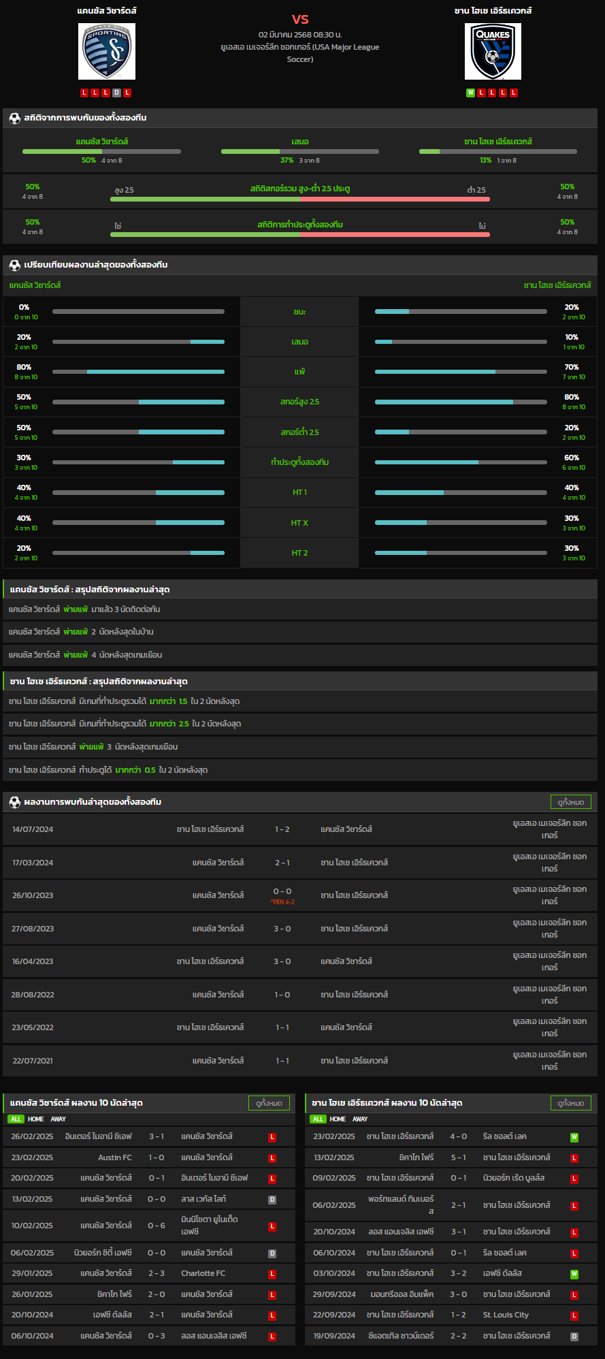Image resolution: width=605 pixels, height=1359 pixels.
Task: Click the L badge on the Charlotte FC row
Action: (x=272, y=1274)
